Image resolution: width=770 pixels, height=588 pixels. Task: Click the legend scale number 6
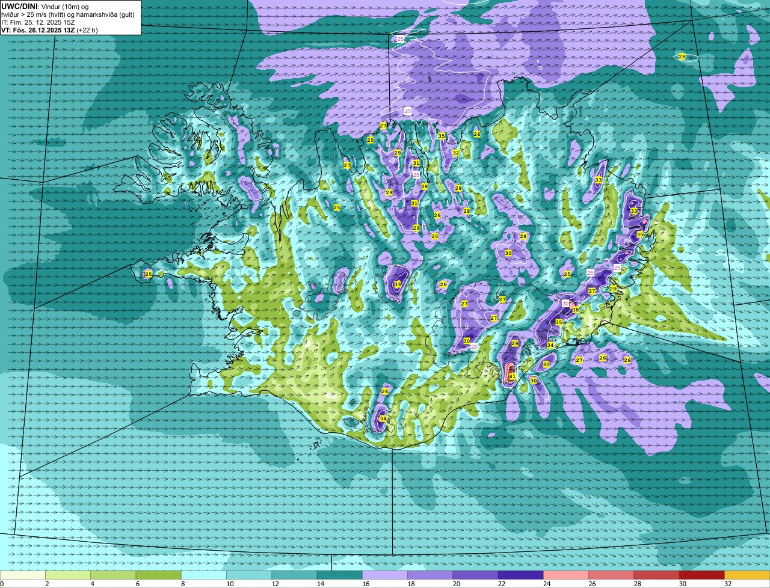(137, 584)
